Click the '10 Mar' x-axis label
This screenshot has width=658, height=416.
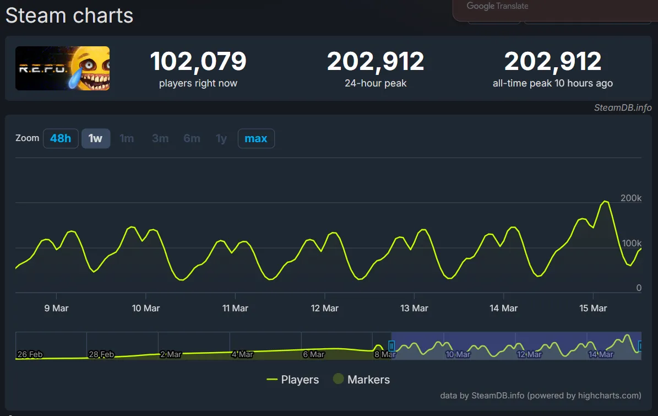[x=145, y=308]
